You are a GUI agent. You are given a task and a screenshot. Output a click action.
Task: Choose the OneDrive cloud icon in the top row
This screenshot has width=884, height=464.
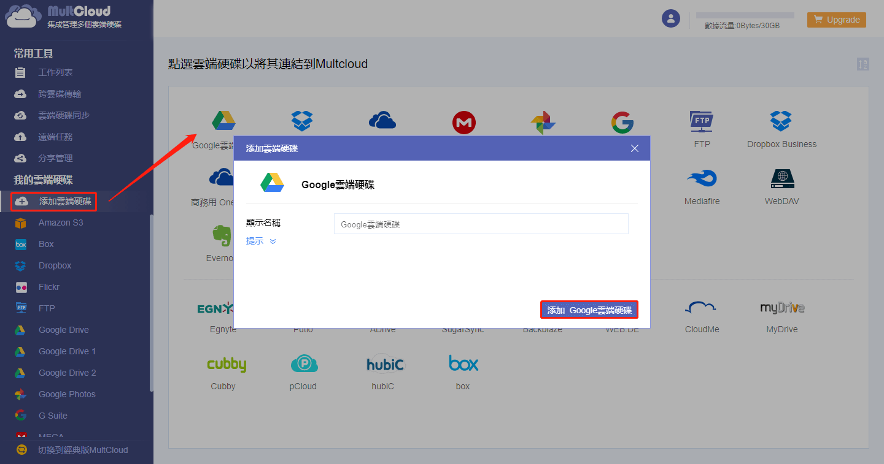tap(382, 121)
